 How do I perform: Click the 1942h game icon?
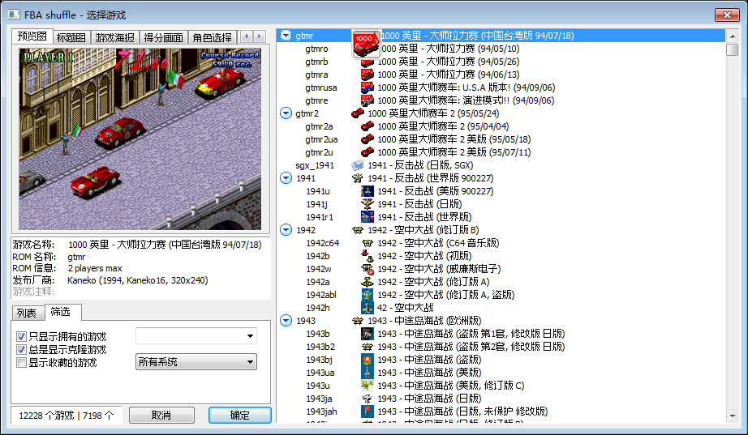click(367, 308)
